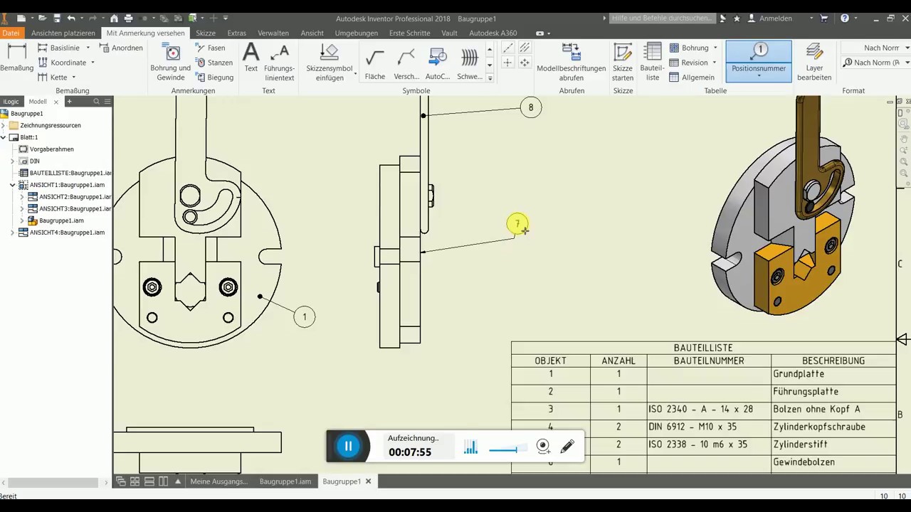This screenshot has width=911, height=512.
Task: Toggle the recorder's pen annotation tool
Action: (x=567, y=447)
